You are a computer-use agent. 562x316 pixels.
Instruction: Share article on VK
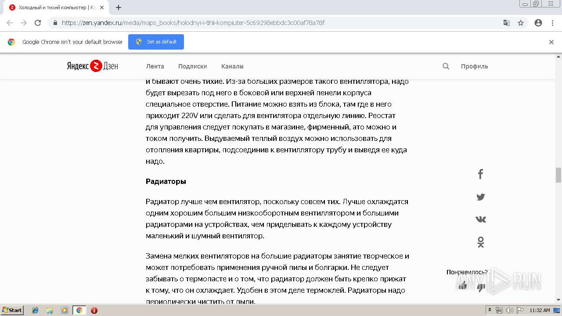[x=480, y=219]
